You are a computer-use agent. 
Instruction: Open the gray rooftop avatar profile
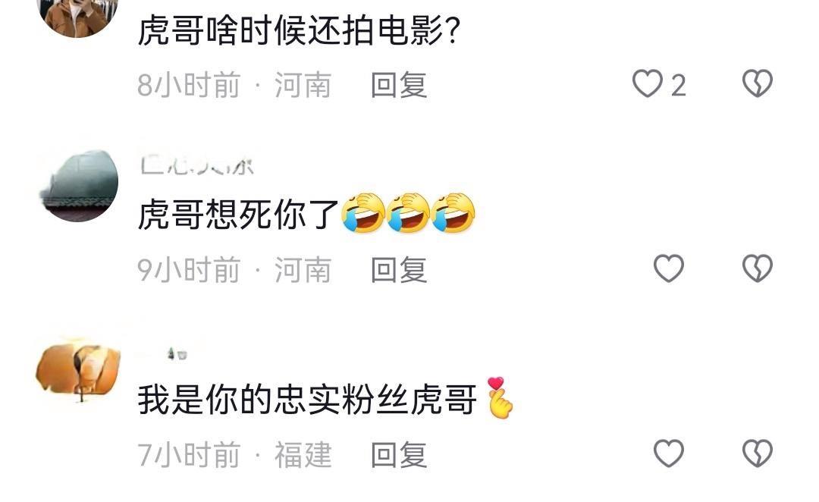[78, 185]
